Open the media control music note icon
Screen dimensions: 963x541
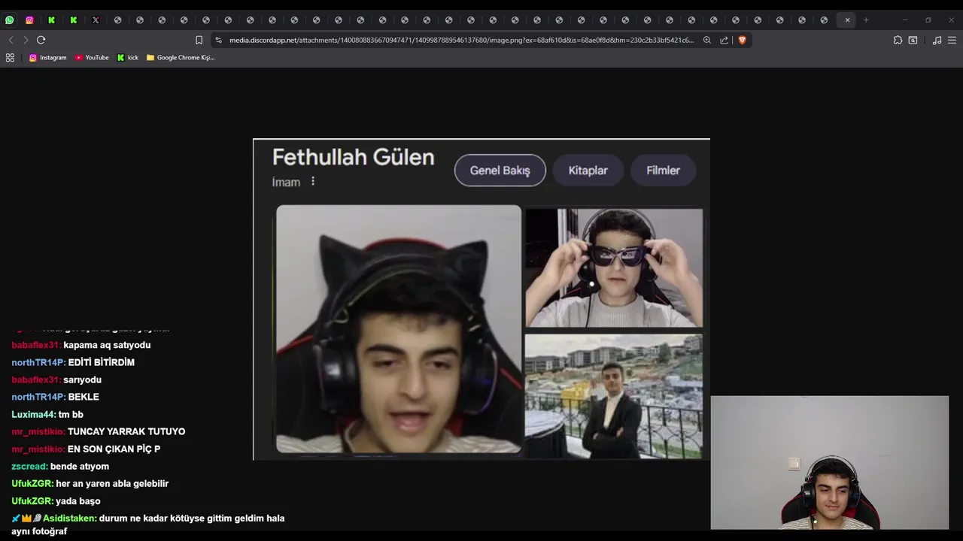tap(937, 40)
